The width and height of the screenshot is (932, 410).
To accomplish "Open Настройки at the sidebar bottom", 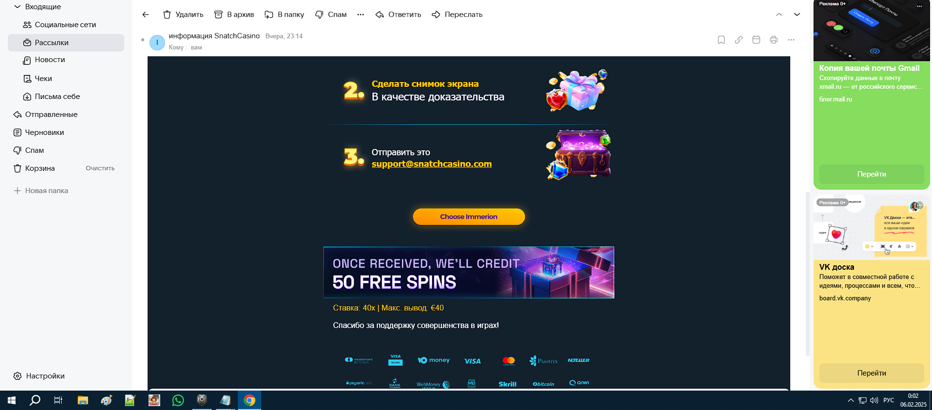I will (39, 376).
